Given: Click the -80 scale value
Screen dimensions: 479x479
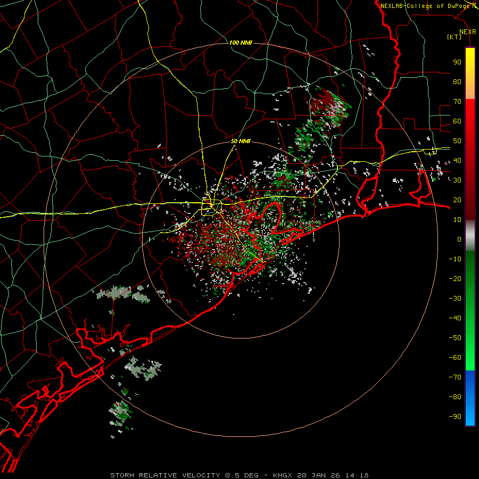Looking at the screenshot, I should click(455, 397).
